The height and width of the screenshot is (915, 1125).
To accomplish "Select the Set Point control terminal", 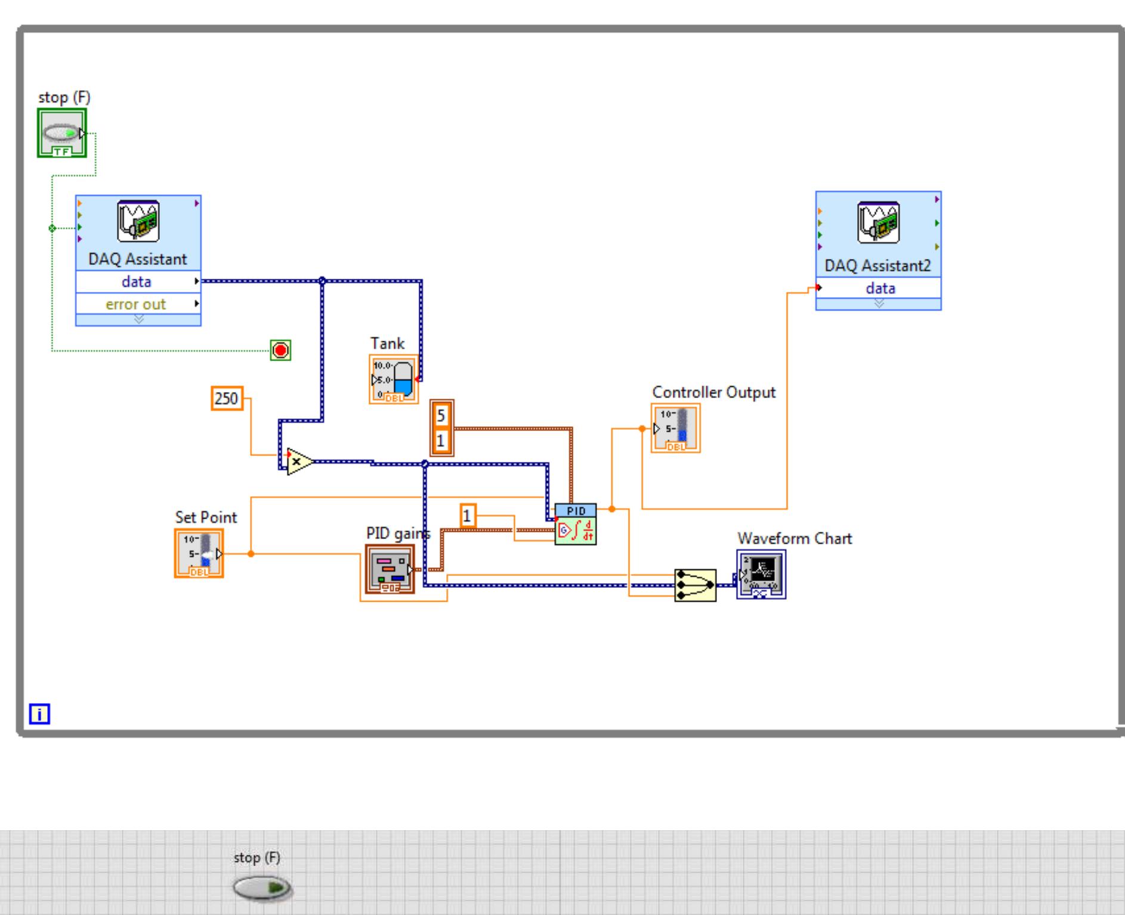I will 199,553.
